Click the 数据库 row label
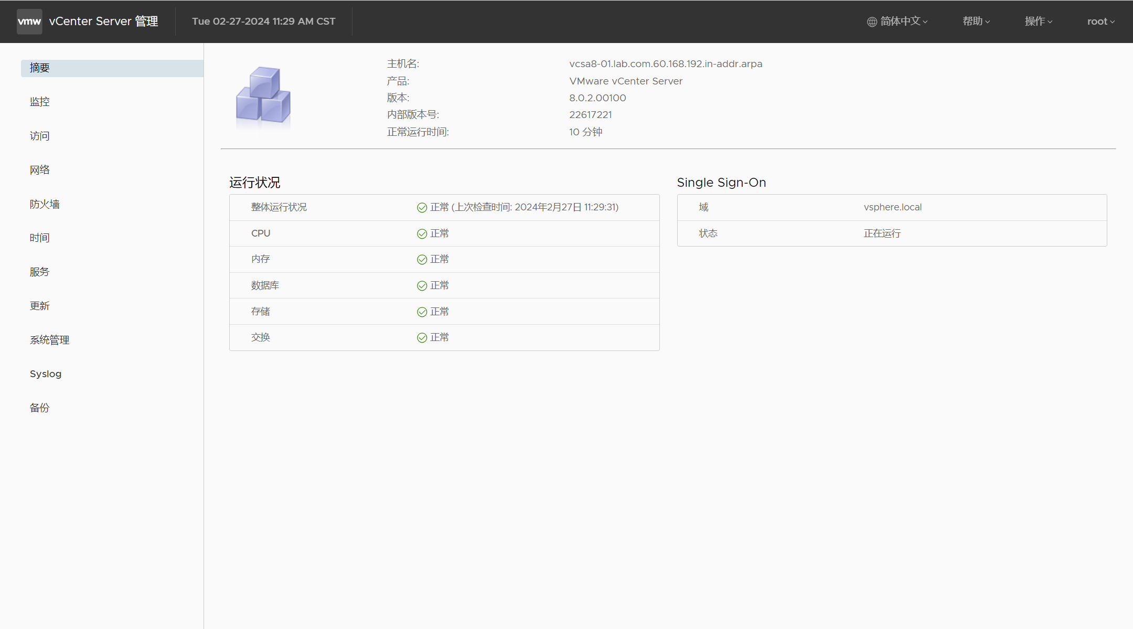The image size is (1133, 629). pyautogui.click(x=265, y=285)
